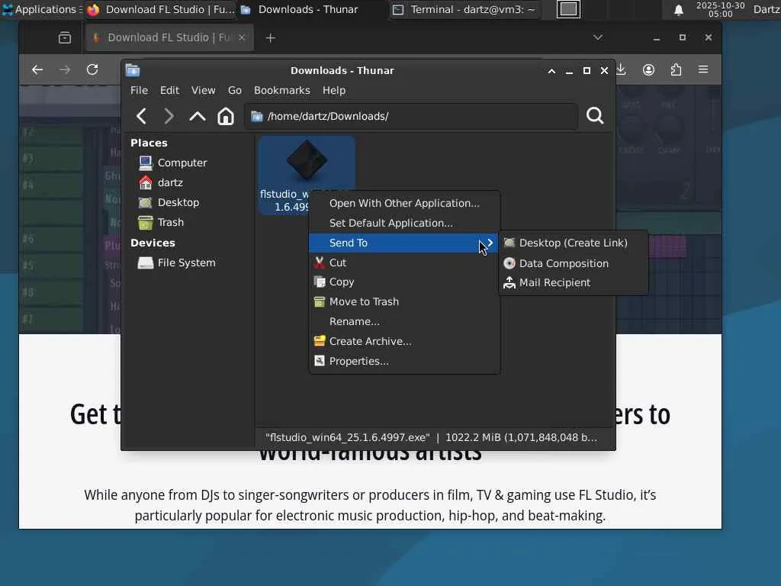The width and height of the screenshot is (781, 586).
Task: Switch to Terminal taskbar entry
Action: click(x=464, y=9)
